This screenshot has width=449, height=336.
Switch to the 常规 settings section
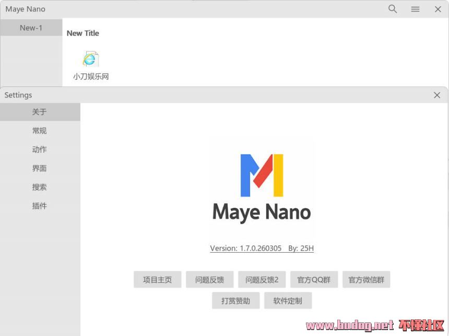(40, 131)
